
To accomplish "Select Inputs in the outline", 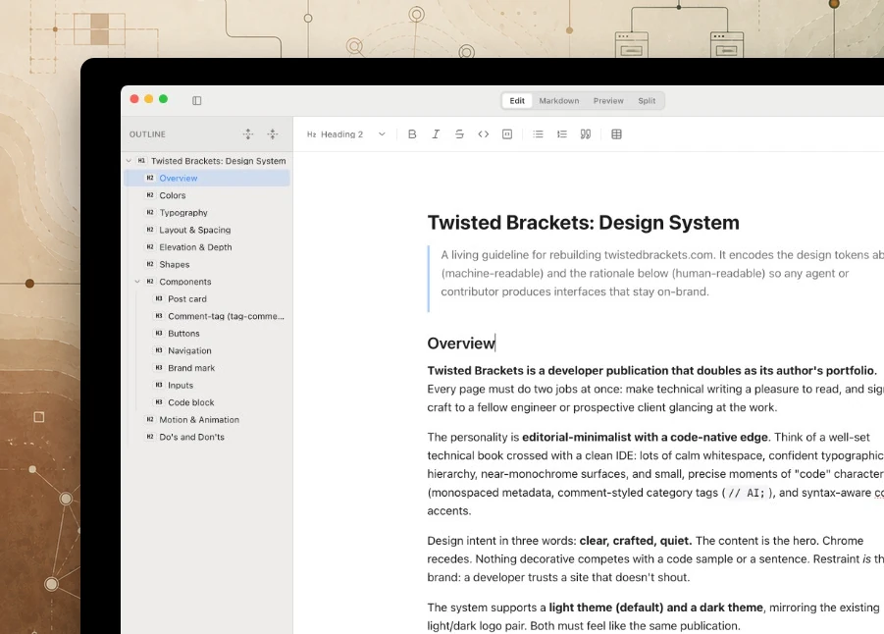I will [207, 386].
